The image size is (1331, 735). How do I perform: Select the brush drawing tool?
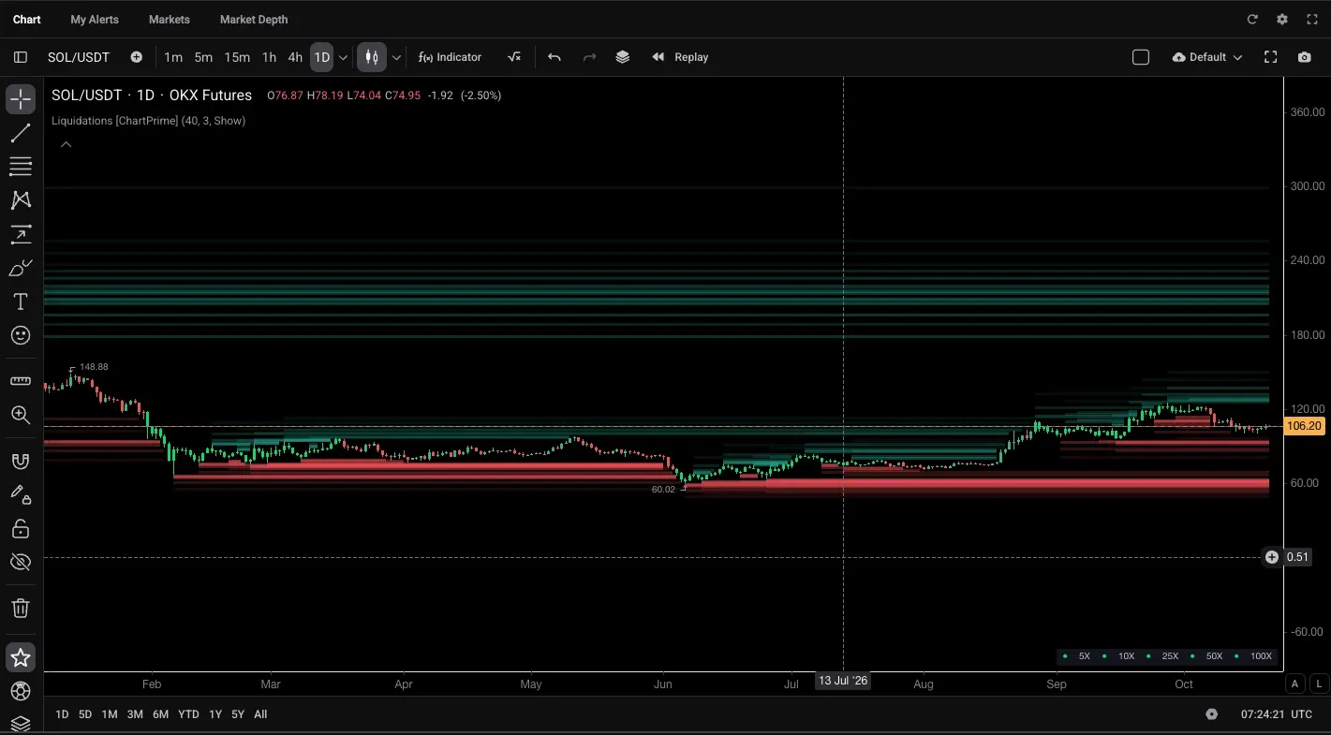[21, 268]
